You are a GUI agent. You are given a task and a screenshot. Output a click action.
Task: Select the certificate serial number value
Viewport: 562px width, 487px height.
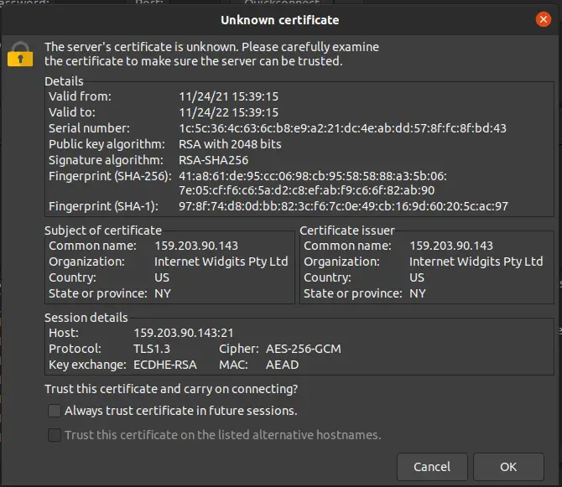[342, 128]
